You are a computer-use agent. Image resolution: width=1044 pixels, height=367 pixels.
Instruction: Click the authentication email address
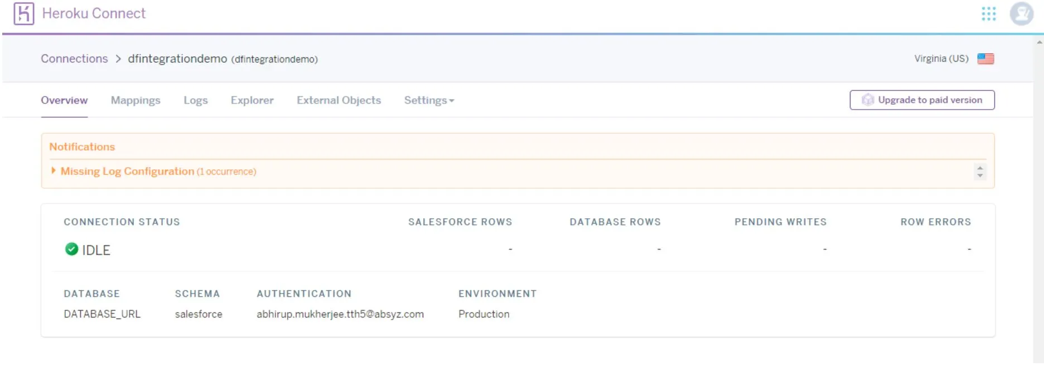[340, 314]
